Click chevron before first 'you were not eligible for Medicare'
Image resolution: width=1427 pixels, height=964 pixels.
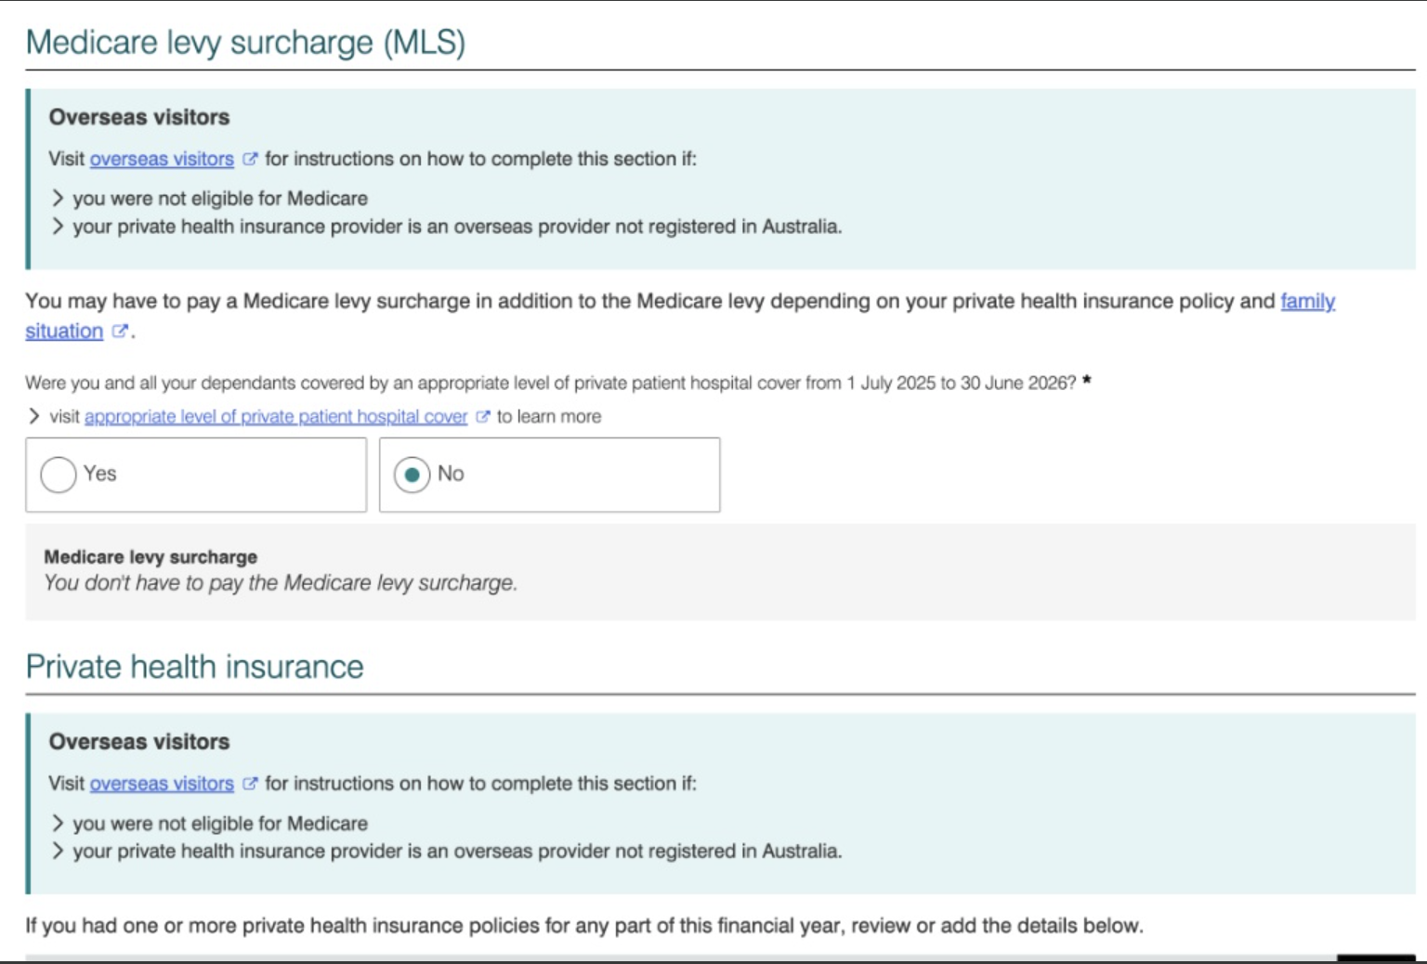point(58,198)
